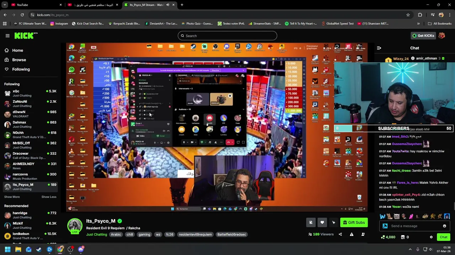Select MrBi5i_Off channel in sidebar
The width and height of the screenshot is (455, 255).
pos(30,145)
